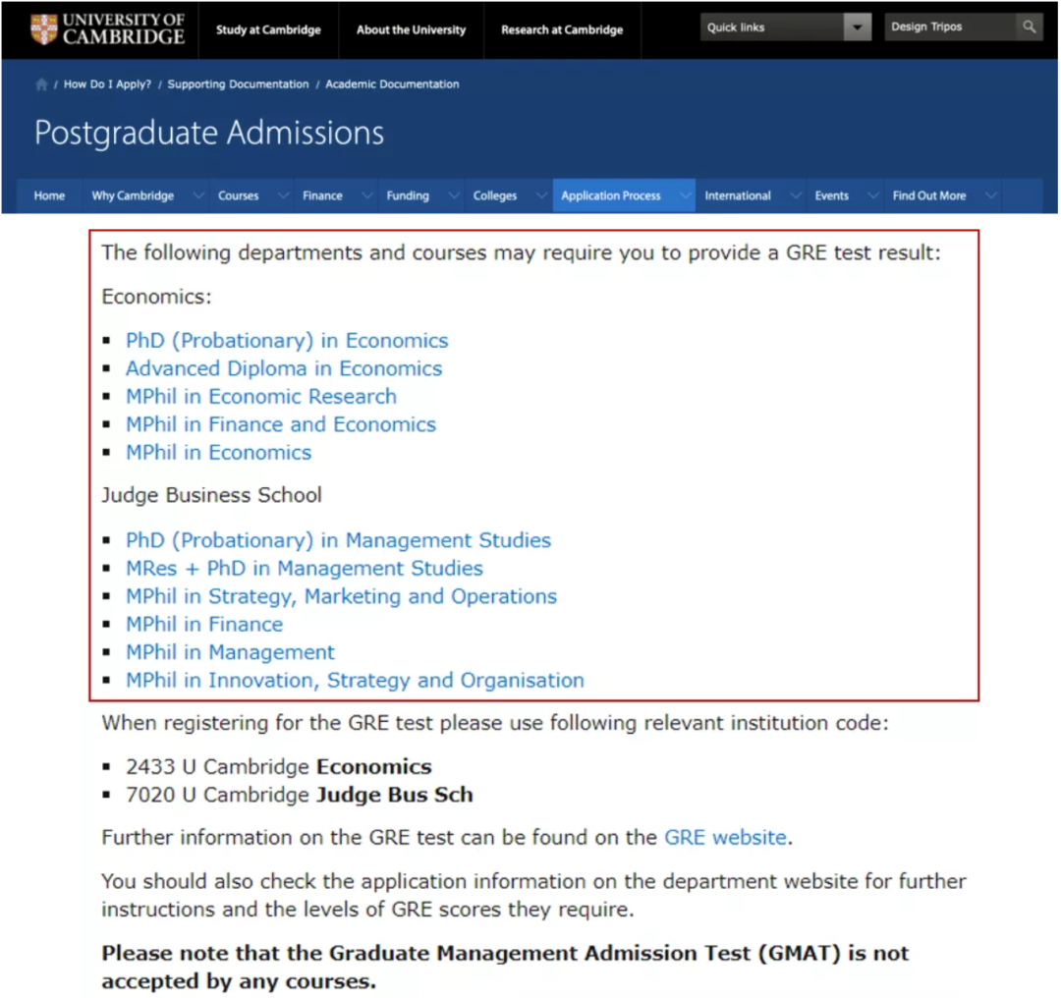1061x998 pixels.
Task: Focus the Design Tripos search field
Action: (x=950, y=28)
